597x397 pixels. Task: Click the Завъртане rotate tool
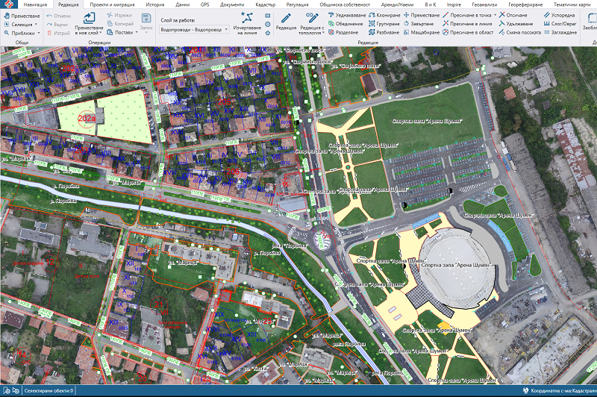(420, 23)
